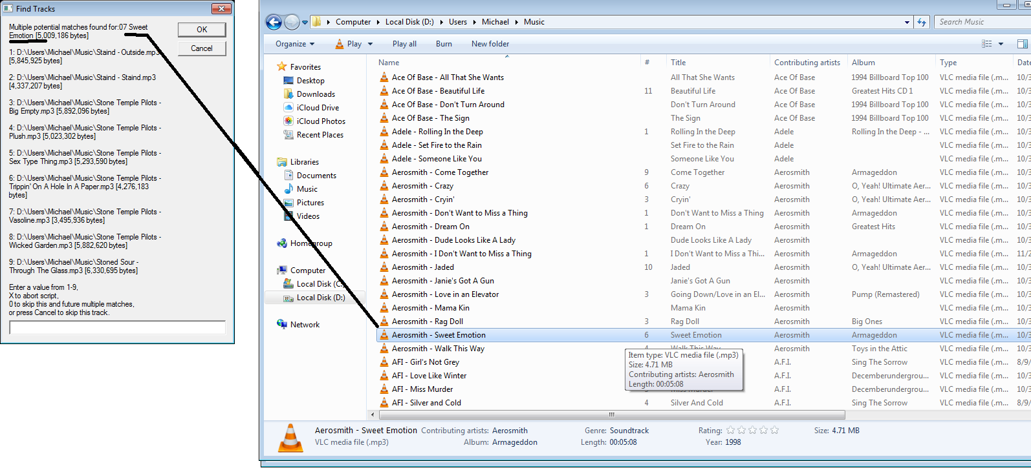Show the preview pane icon
The image size is (1031, 470).
click(x=1023, y=44)
